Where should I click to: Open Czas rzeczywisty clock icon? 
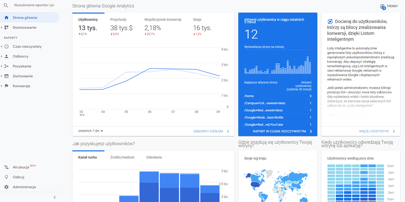click(6, 46)
